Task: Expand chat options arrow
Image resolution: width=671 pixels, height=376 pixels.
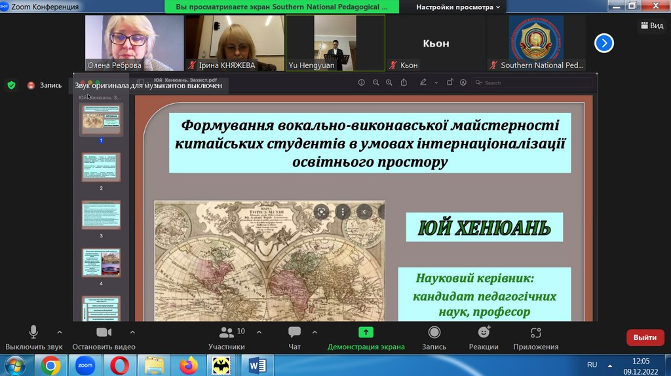Action: [x=315, y=332]
